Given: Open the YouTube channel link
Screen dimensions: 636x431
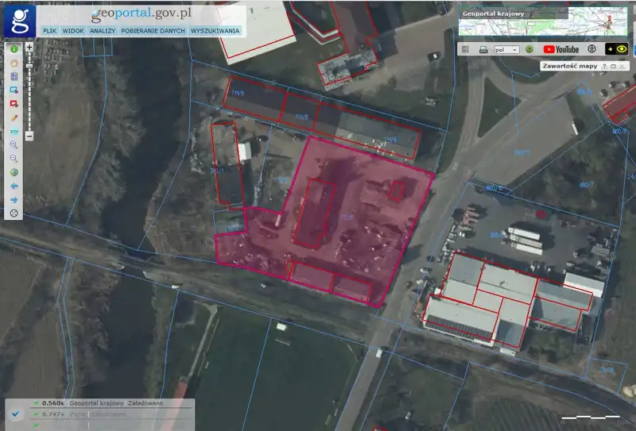Looking at the screenshot, I should (x=561, y=49).
